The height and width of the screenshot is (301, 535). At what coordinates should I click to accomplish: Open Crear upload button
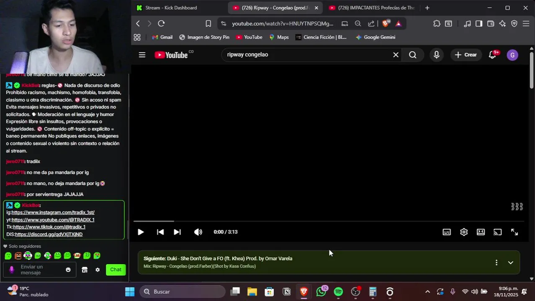(x=466, y=55)
